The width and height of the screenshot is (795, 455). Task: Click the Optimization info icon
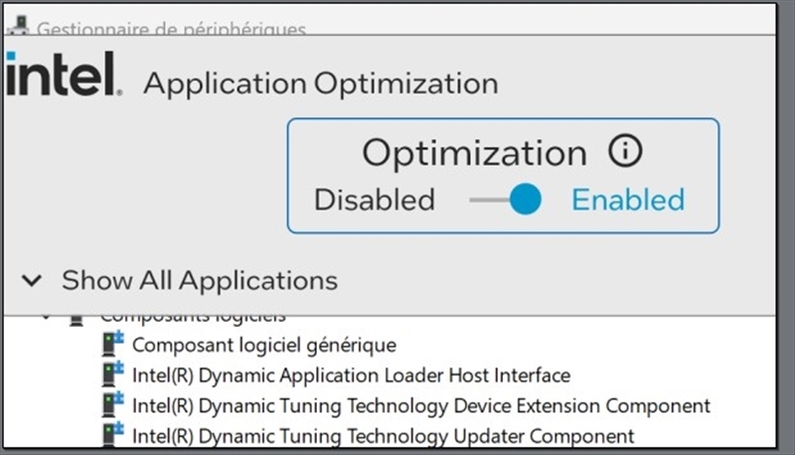coord(625,151)
